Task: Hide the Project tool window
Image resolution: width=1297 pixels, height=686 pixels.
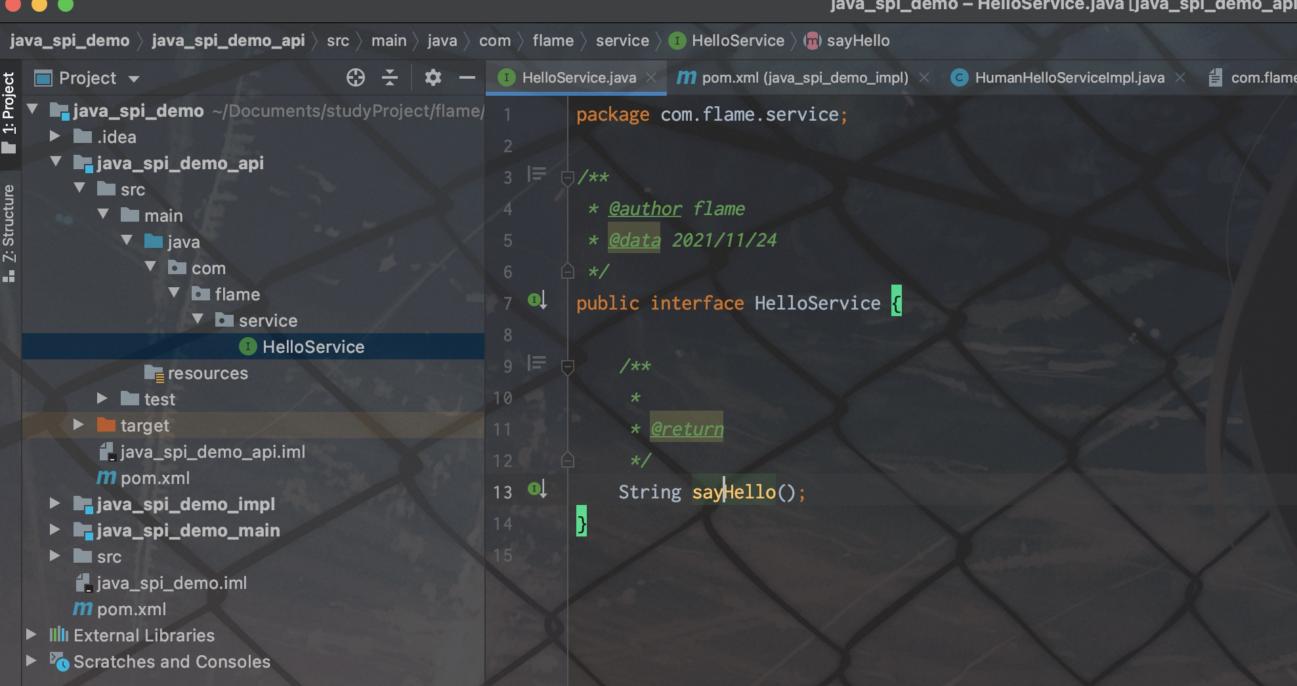Action: click(467, 78)
